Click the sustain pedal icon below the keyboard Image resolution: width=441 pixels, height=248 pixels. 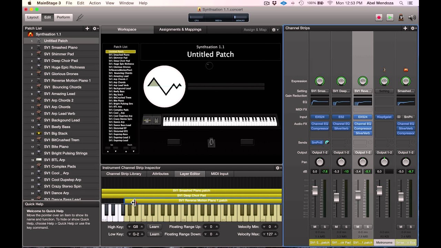point(211,143)
